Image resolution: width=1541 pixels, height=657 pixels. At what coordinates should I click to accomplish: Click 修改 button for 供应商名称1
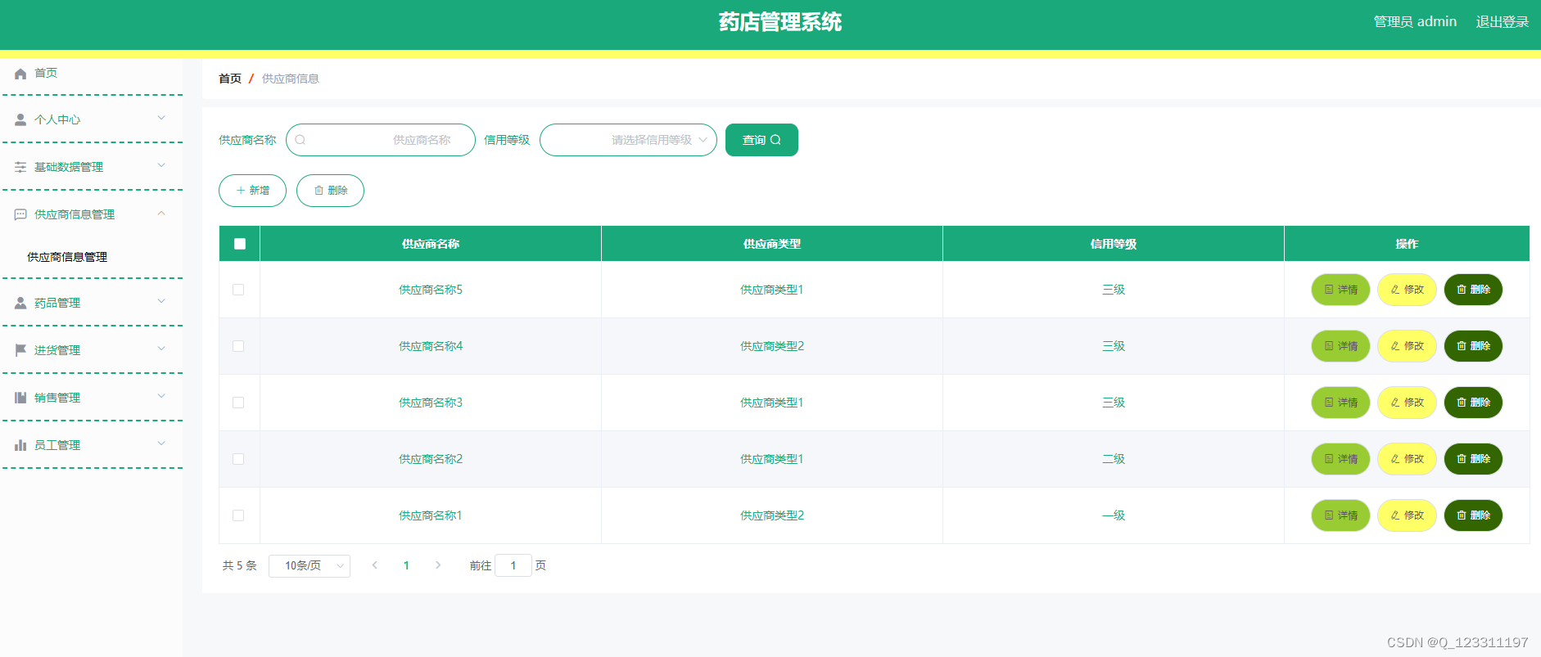click(x=1408, y=515)
